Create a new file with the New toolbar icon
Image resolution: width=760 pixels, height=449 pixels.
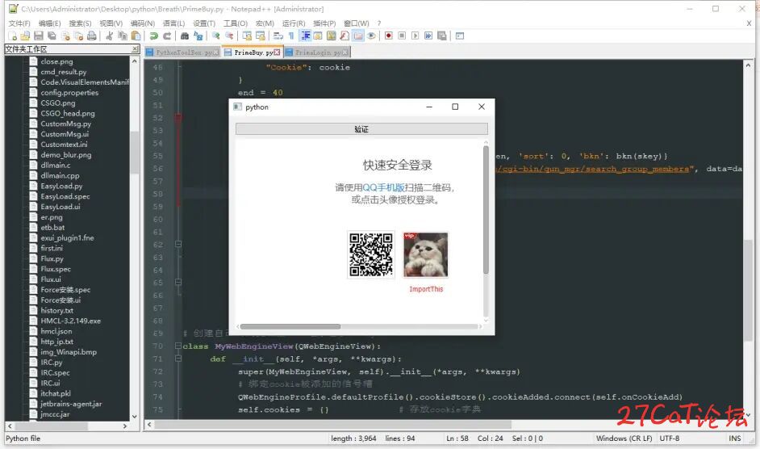pos(13,36)
